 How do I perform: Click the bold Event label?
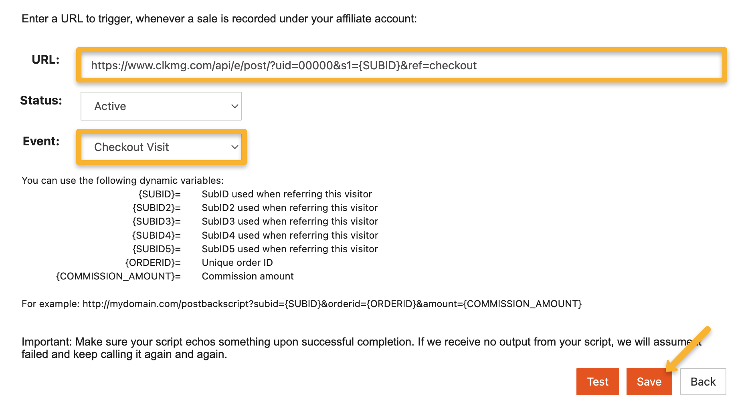[41, 141]
